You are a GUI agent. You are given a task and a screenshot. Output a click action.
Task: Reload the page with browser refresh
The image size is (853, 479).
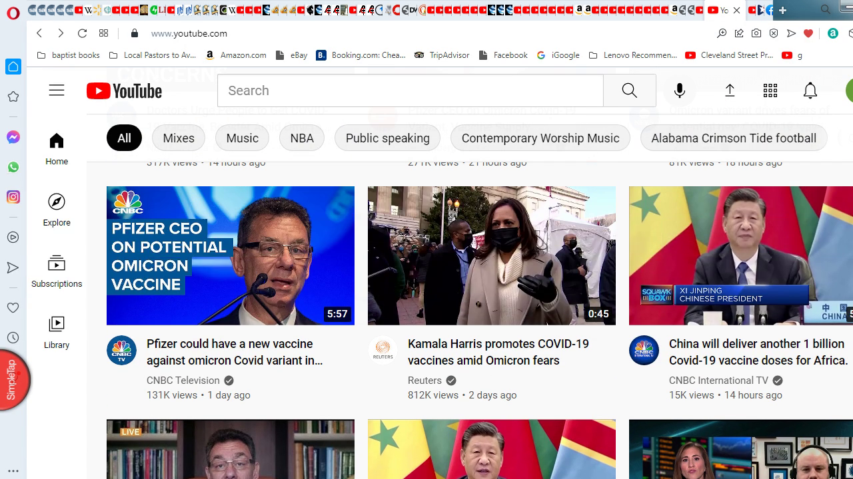pos(82,33)
